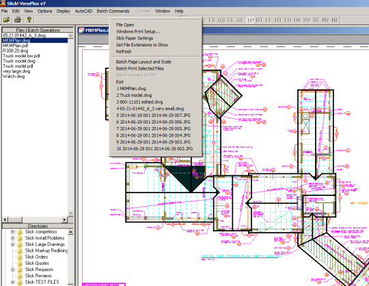Select the FE view toolbar button
The image size is (369, 286).
231,20
